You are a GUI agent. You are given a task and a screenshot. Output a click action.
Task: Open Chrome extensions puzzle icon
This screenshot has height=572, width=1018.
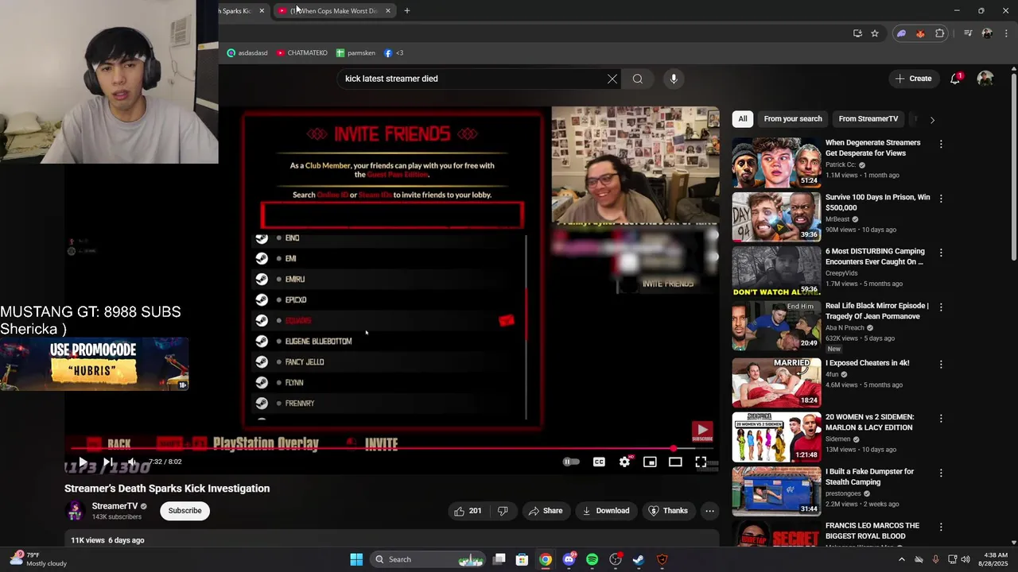940,33
